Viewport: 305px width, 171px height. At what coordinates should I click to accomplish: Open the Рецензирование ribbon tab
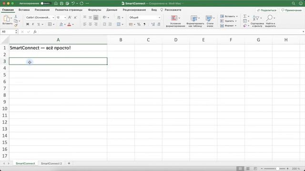point(134,9)
